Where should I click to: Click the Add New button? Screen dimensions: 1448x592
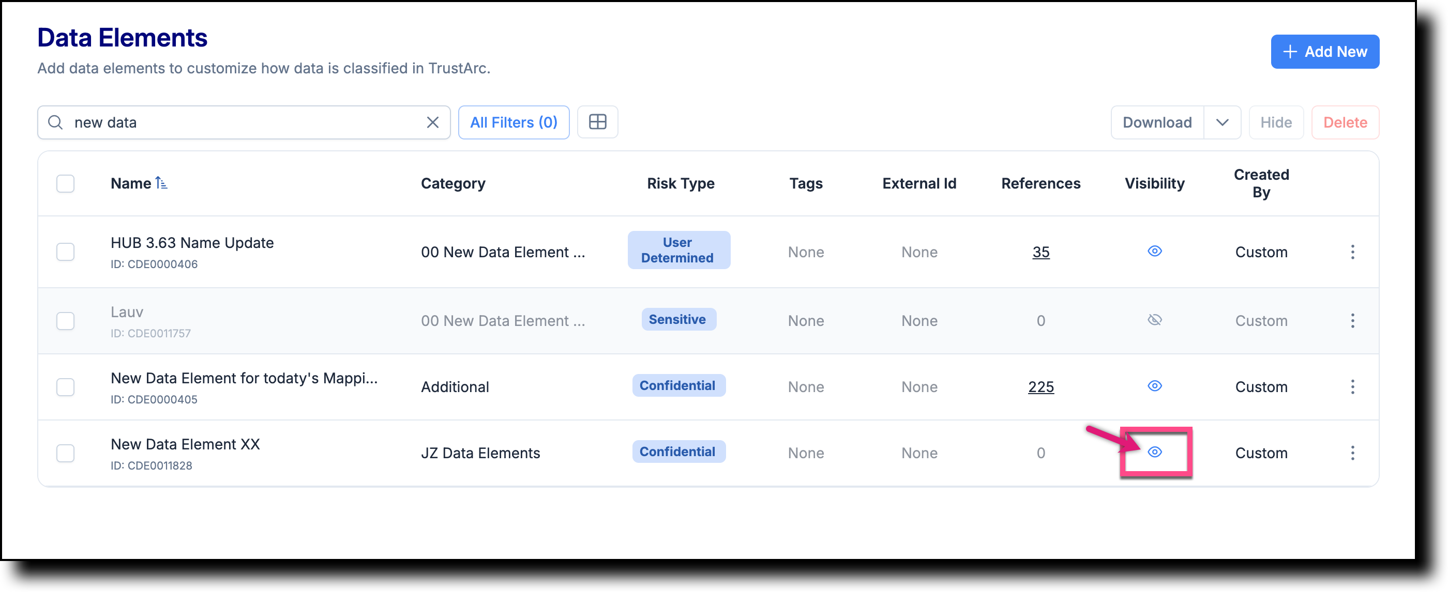[x=1324, y=52]
